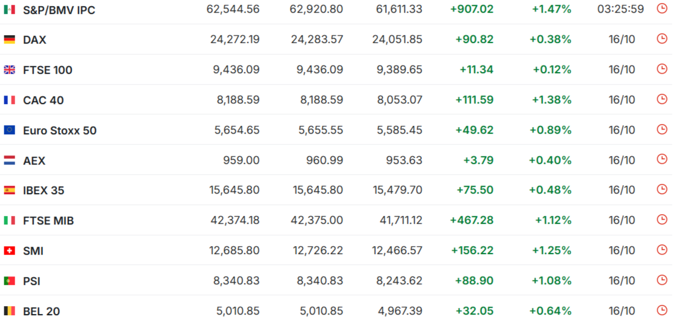Select the SMI last price 12,685.80
Viewport: 676px width, 320px height.
(x=235, y=250)
